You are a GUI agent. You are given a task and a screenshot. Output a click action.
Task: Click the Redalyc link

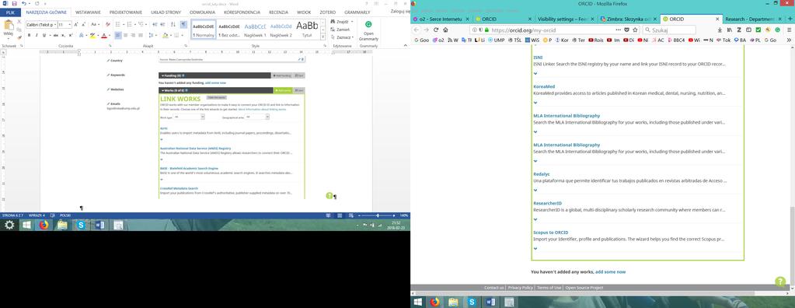click(542, 174)
